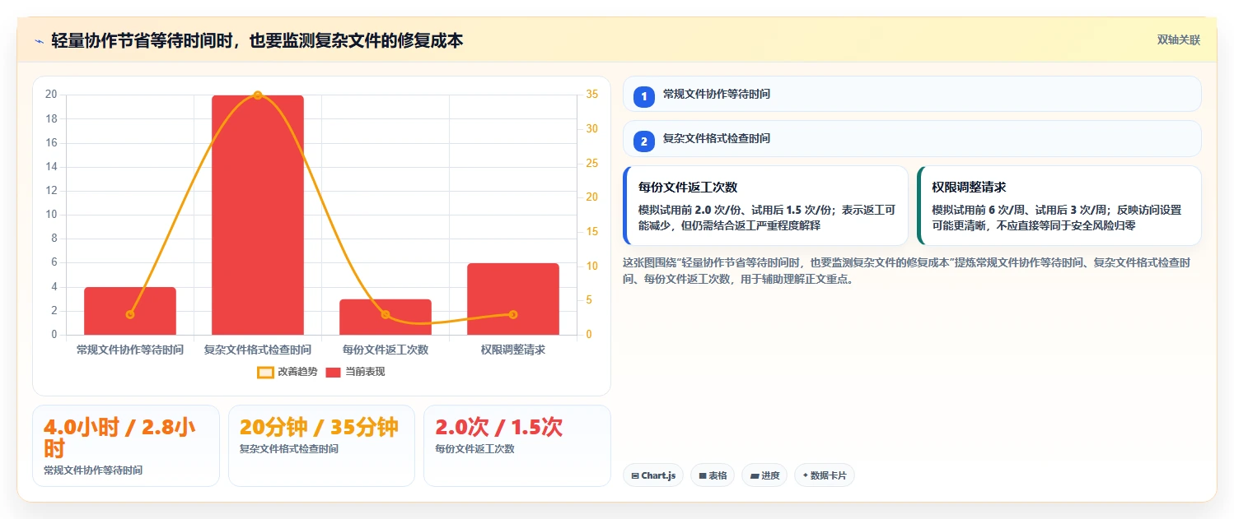Click the red bar for 常规文件协作等待时间
Screen dimensions: 1234x519
pos(130,311)
